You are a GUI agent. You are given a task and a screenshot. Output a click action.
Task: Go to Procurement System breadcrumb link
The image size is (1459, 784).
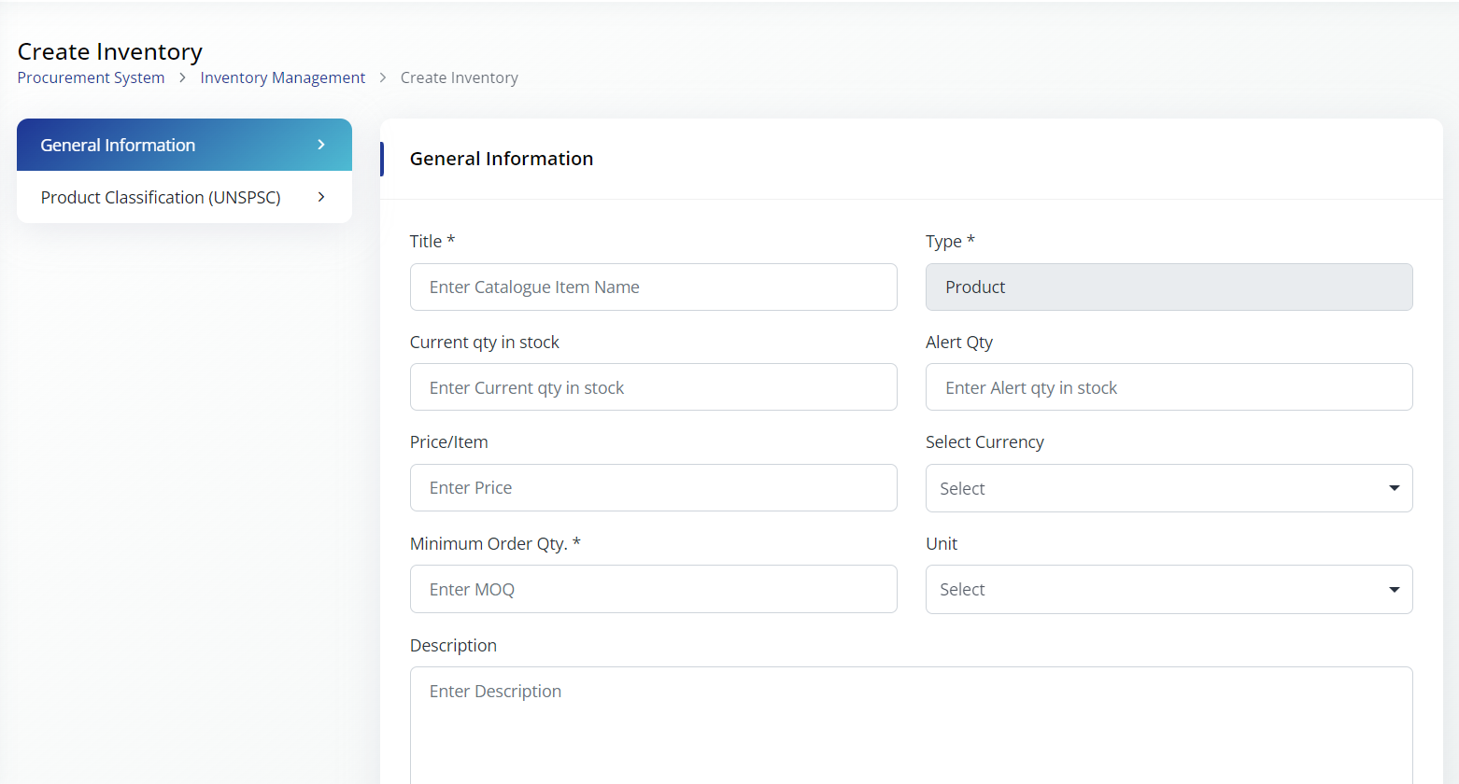[91, 77]
